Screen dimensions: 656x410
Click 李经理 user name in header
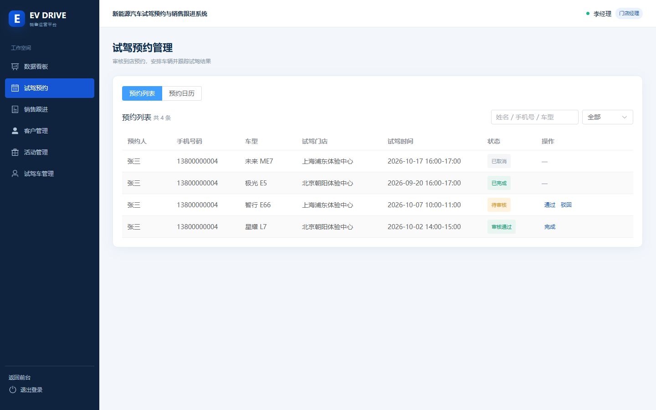pos(602,14)
